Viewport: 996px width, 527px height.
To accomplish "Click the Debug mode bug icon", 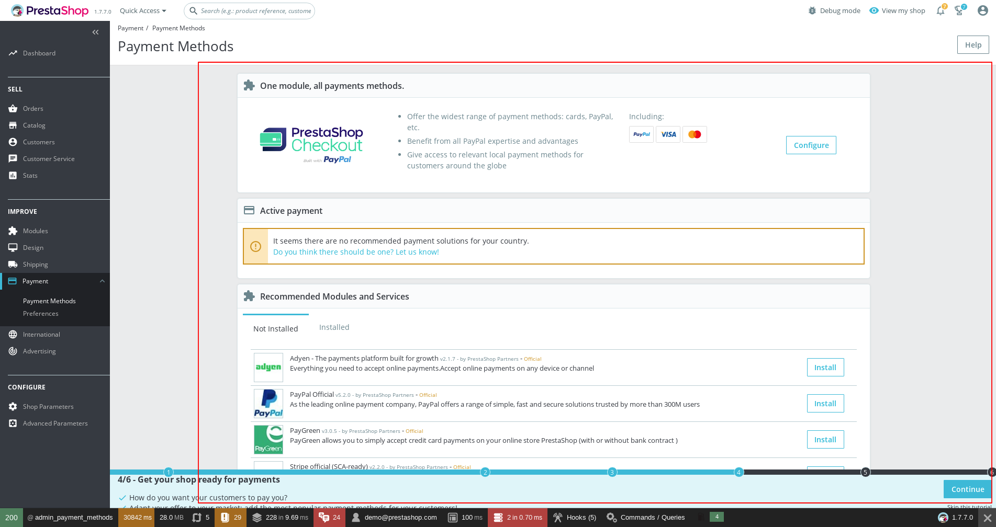I will [812, 10].
